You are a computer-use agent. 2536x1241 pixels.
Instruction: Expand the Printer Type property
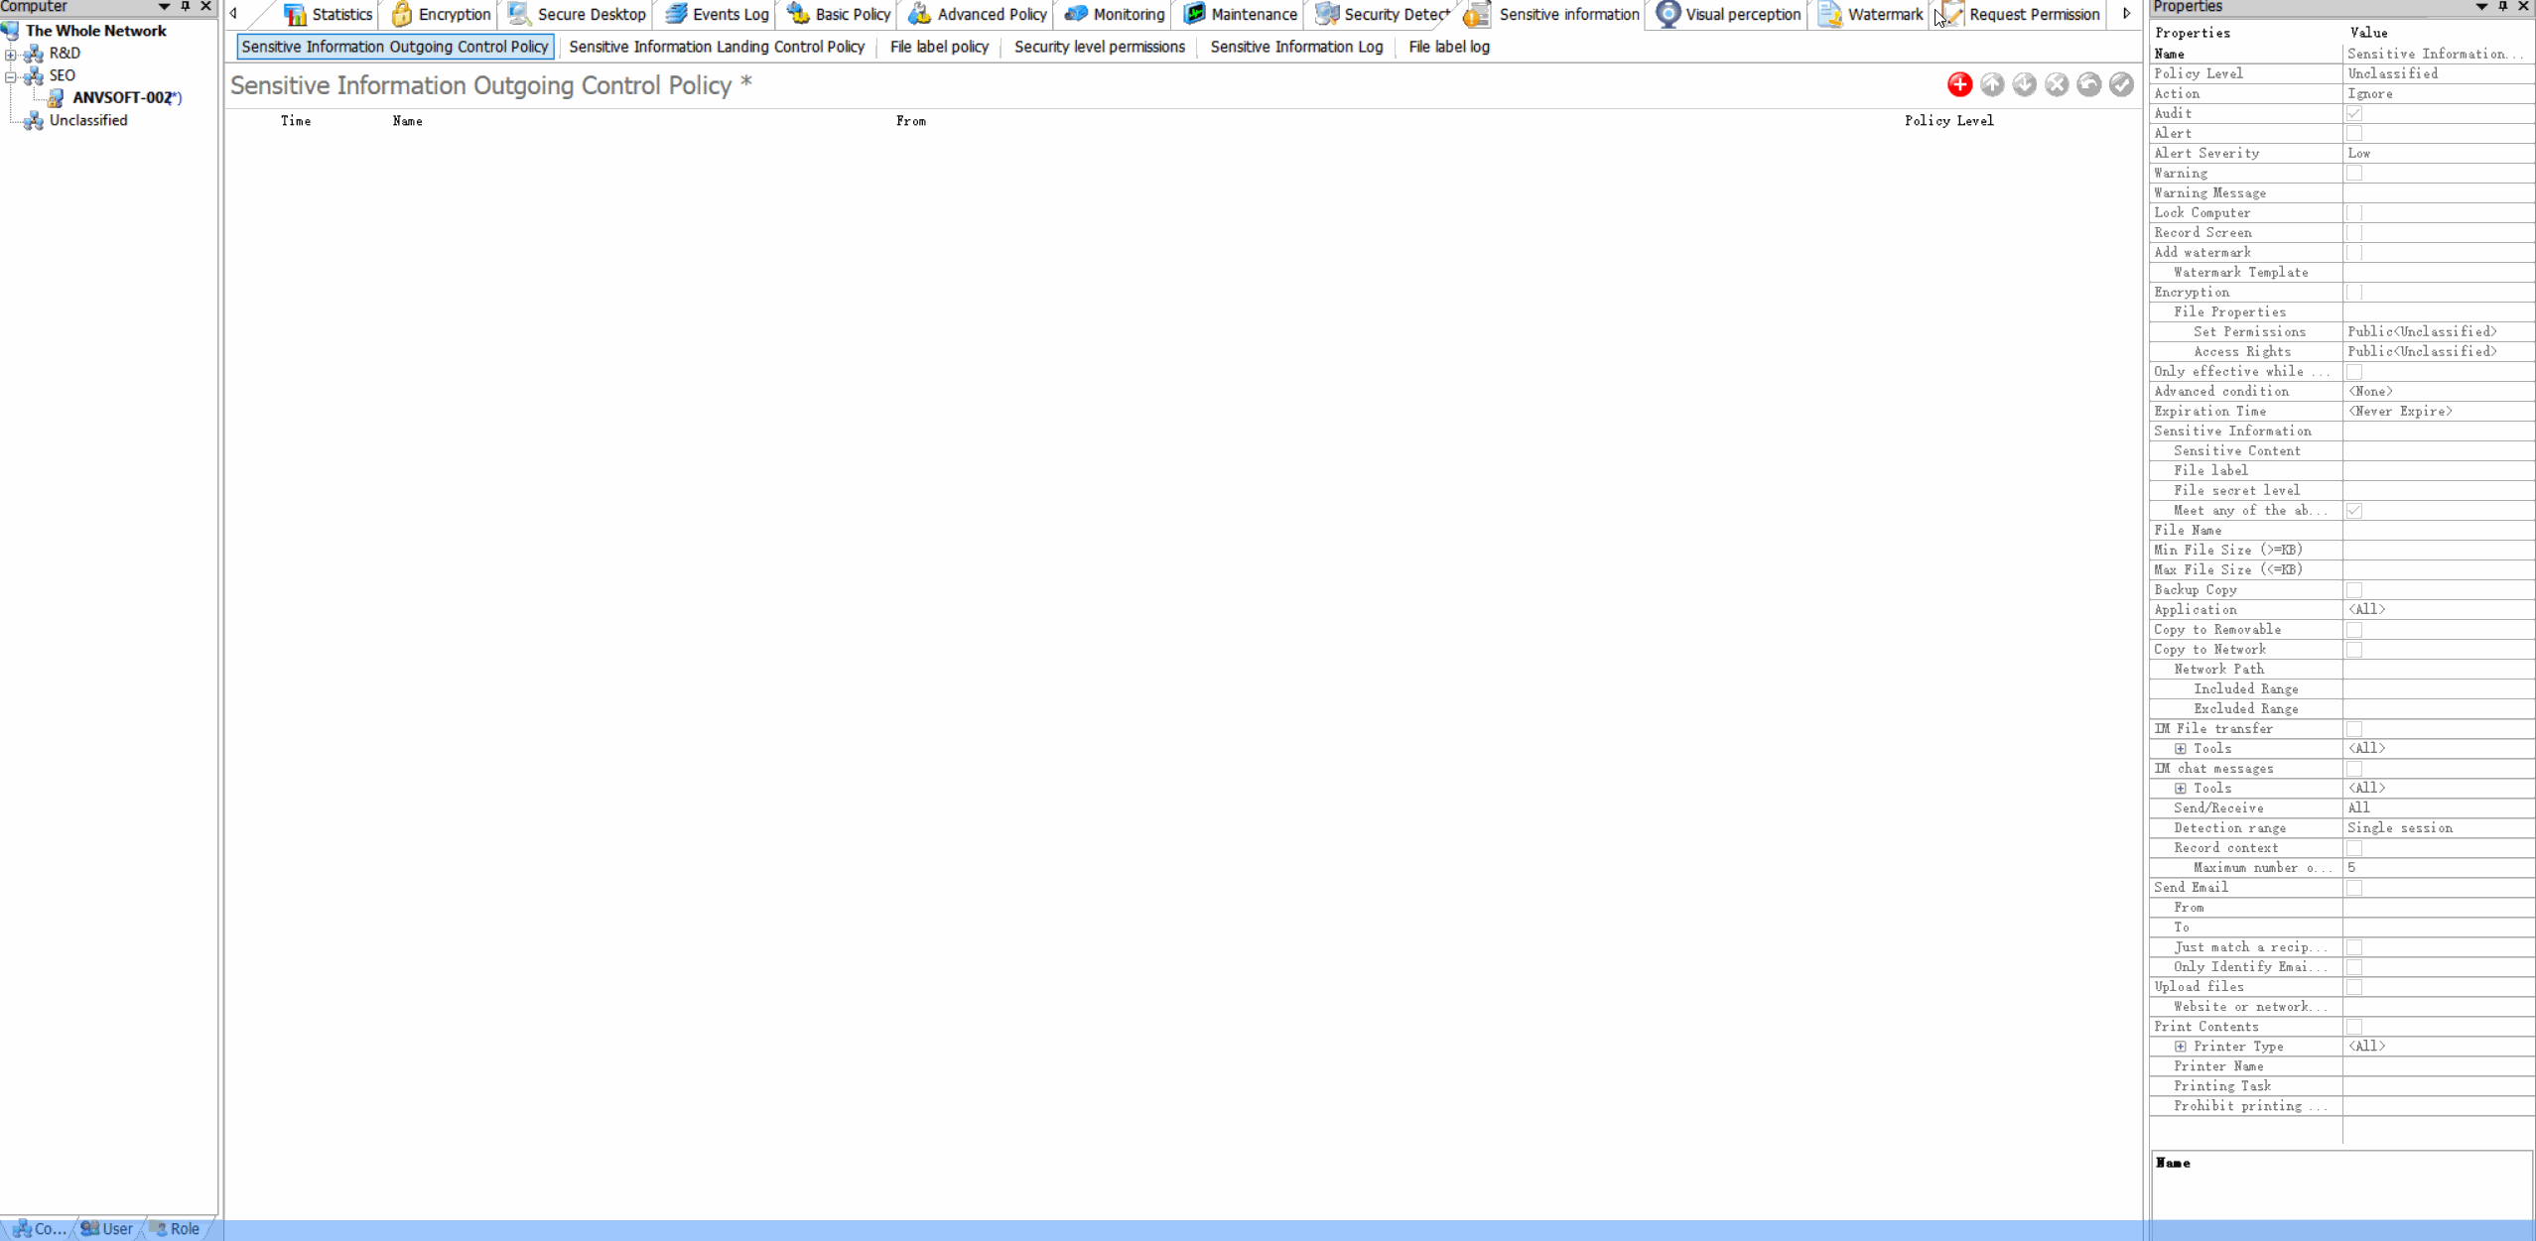pyautogui.click(x=2181, y=1046)
